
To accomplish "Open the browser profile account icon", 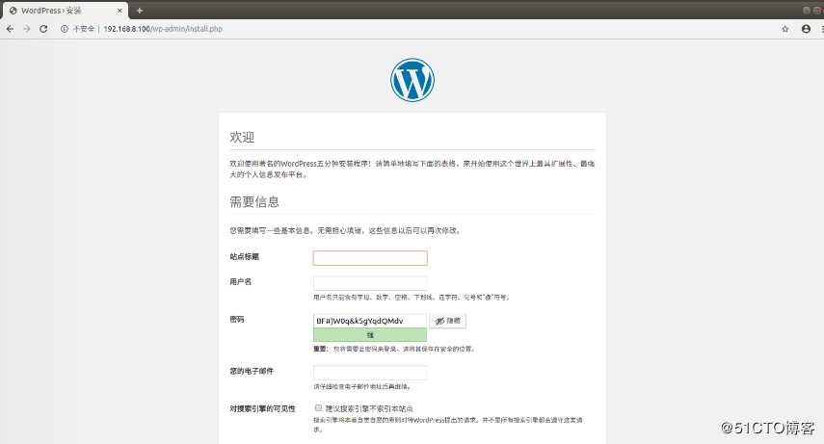I will click(x=806, y=29).
